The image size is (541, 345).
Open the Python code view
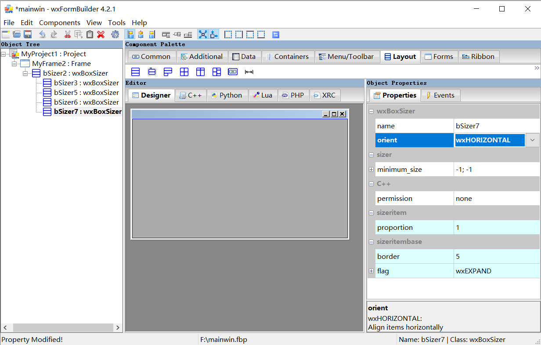227,95
